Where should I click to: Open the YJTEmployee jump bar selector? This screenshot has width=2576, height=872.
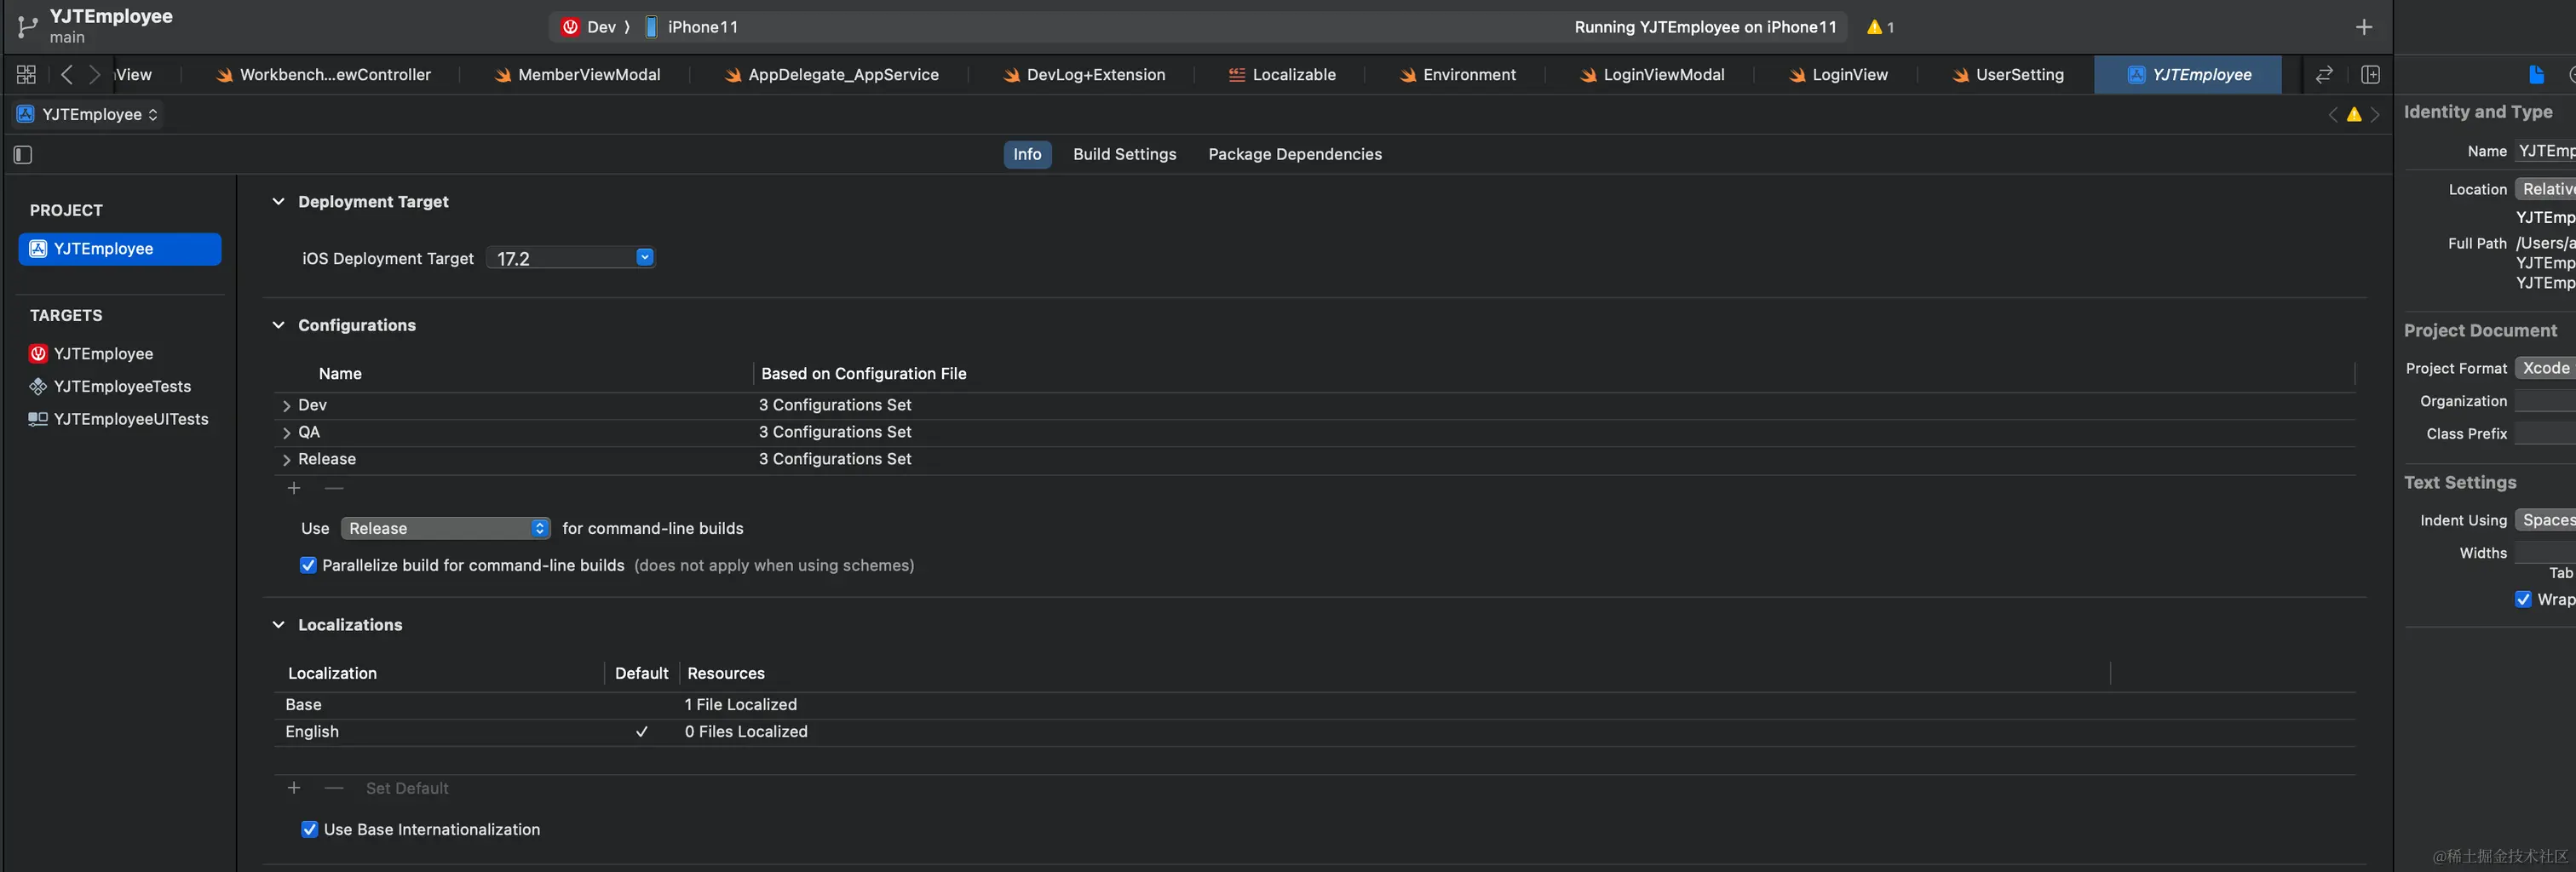click(88, 115)
